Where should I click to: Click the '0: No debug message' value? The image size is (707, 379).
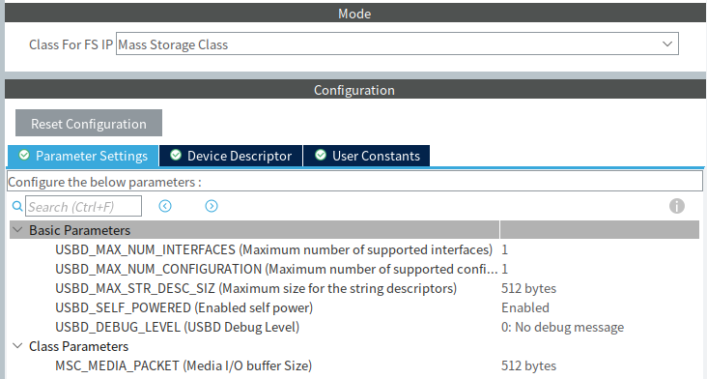[x=563, y=327]
